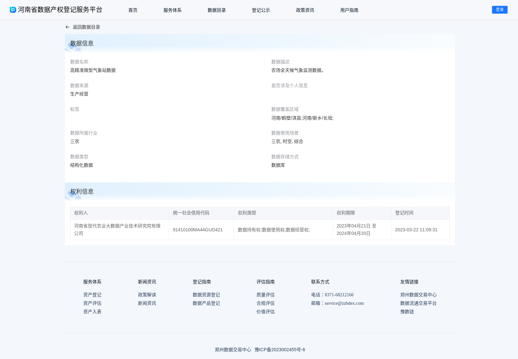Click the coverage value 河南/鹤壁/淇县;河南/新乡/长垣;
518x359 pixels.
(x=302, y=118)
